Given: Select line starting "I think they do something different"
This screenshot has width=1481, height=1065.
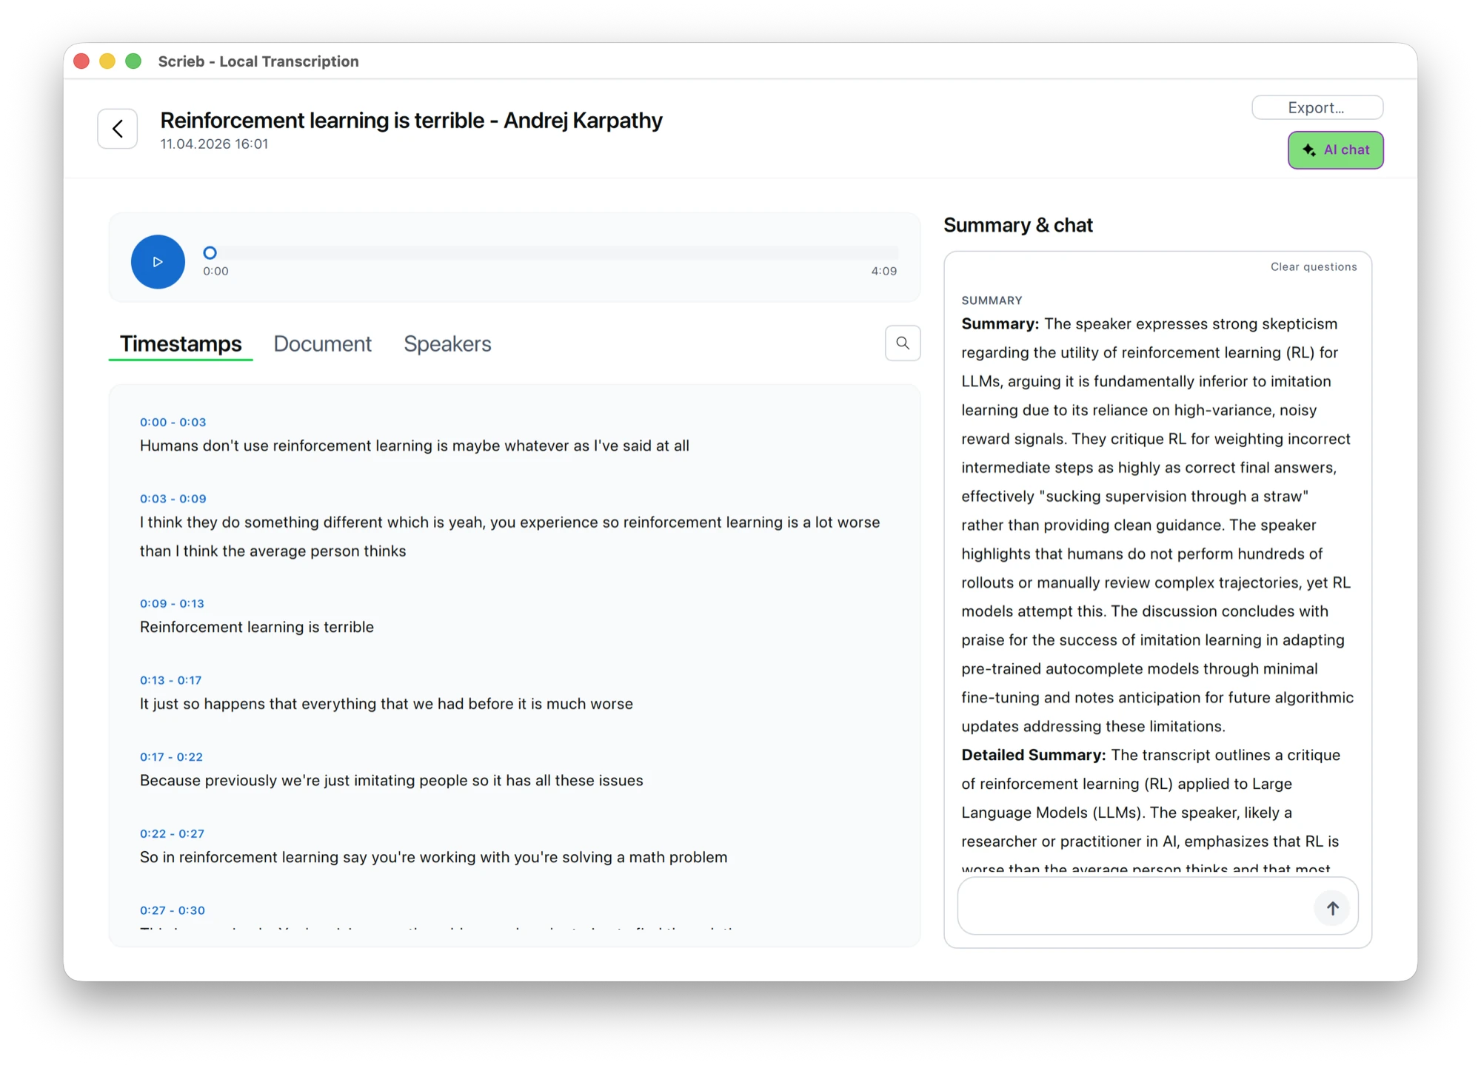Looking at the screenshot, I should (510, 537).
